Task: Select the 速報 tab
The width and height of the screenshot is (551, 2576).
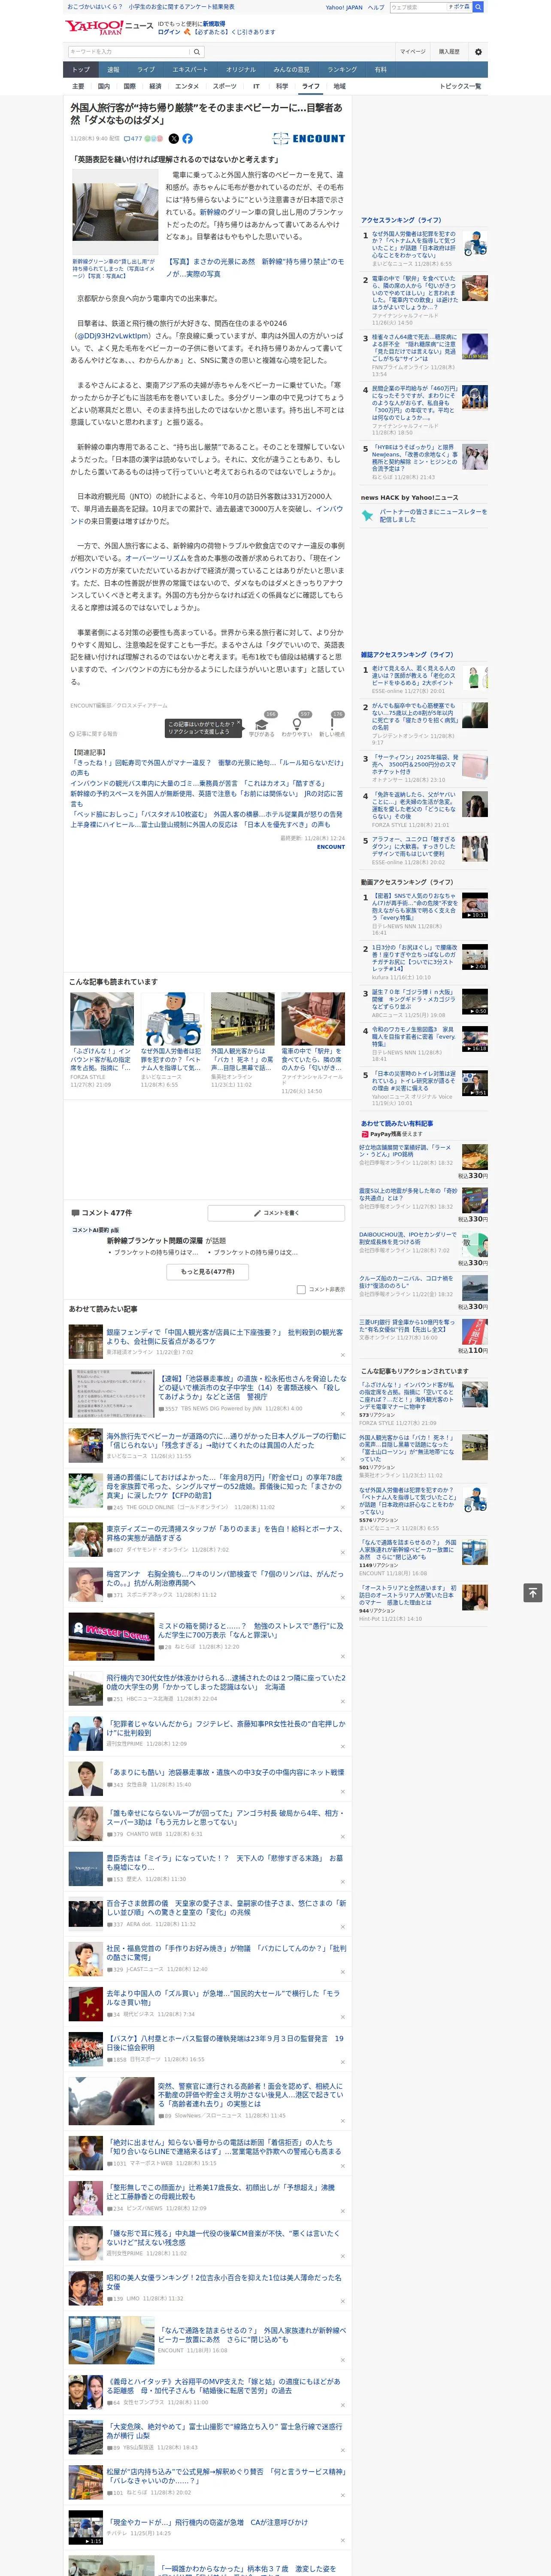Action: point(113,70)
